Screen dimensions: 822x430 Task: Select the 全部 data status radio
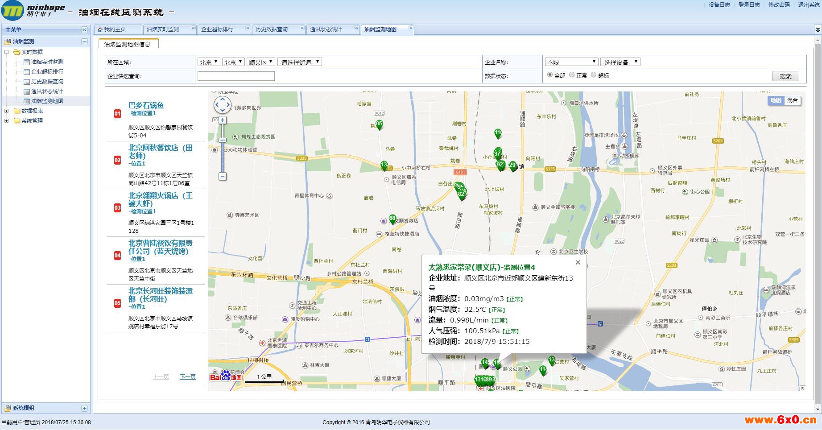click(550, 75)
